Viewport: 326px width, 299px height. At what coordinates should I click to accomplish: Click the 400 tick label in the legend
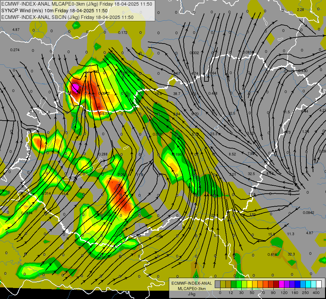pos(316,293)
